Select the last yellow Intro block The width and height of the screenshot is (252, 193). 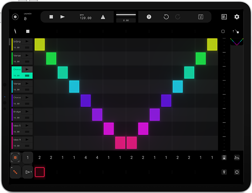click(212, 44)
